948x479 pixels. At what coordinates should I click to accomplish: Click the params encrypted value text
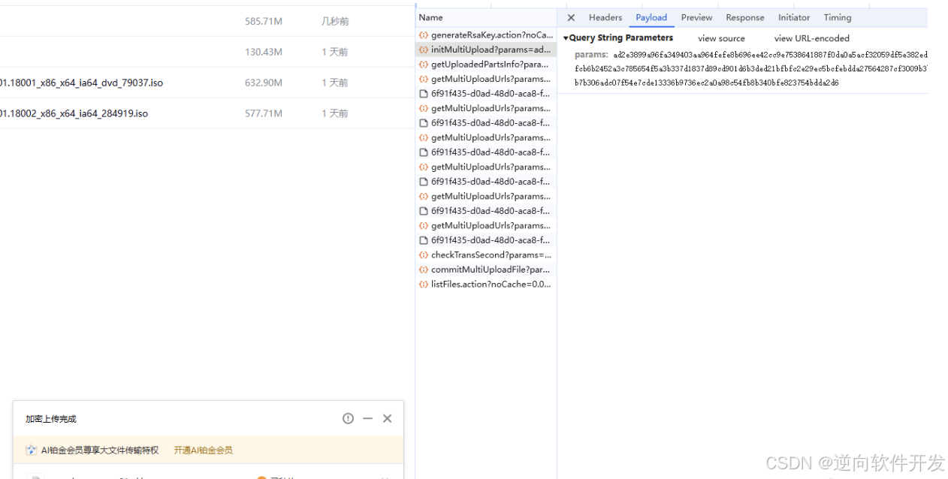point(751,68)
